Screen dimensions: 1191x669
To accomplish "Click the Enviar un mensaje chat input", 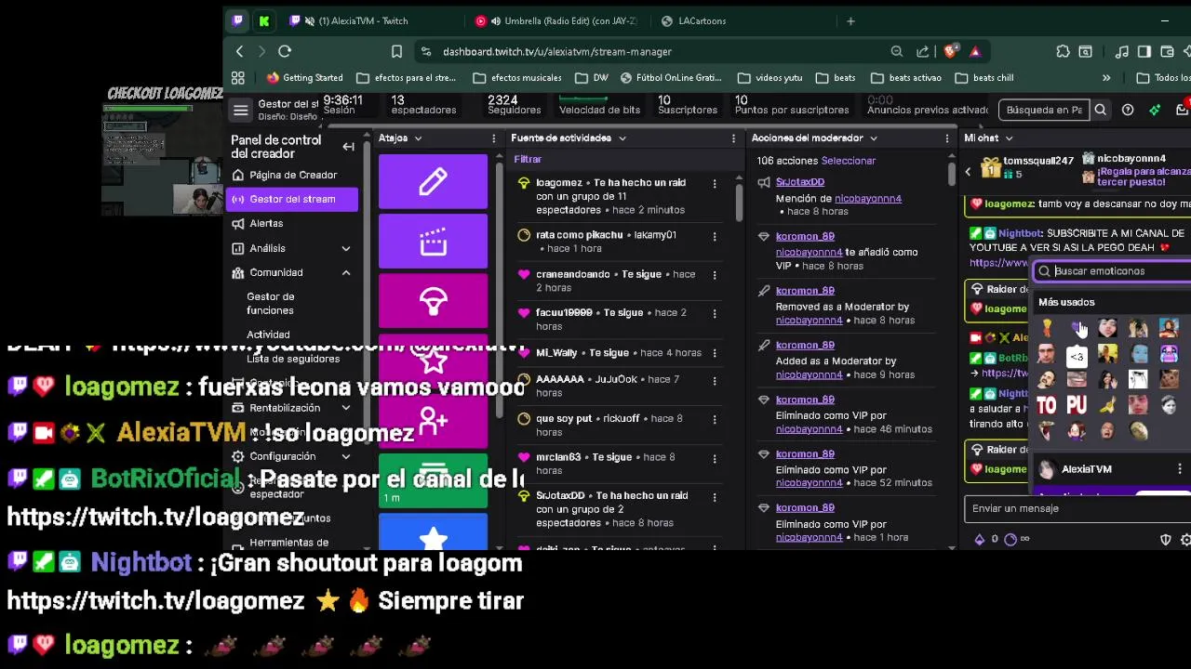I will point(1077,508).
